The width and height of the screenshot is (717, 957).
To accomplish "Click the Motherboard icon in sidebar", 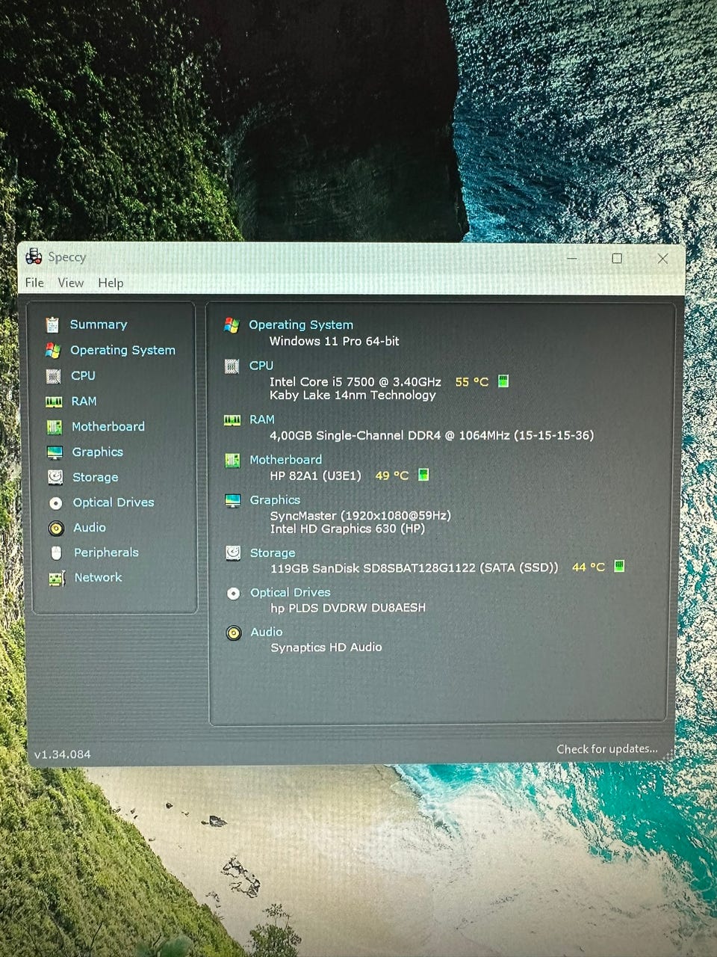I will tap(55, 427).
